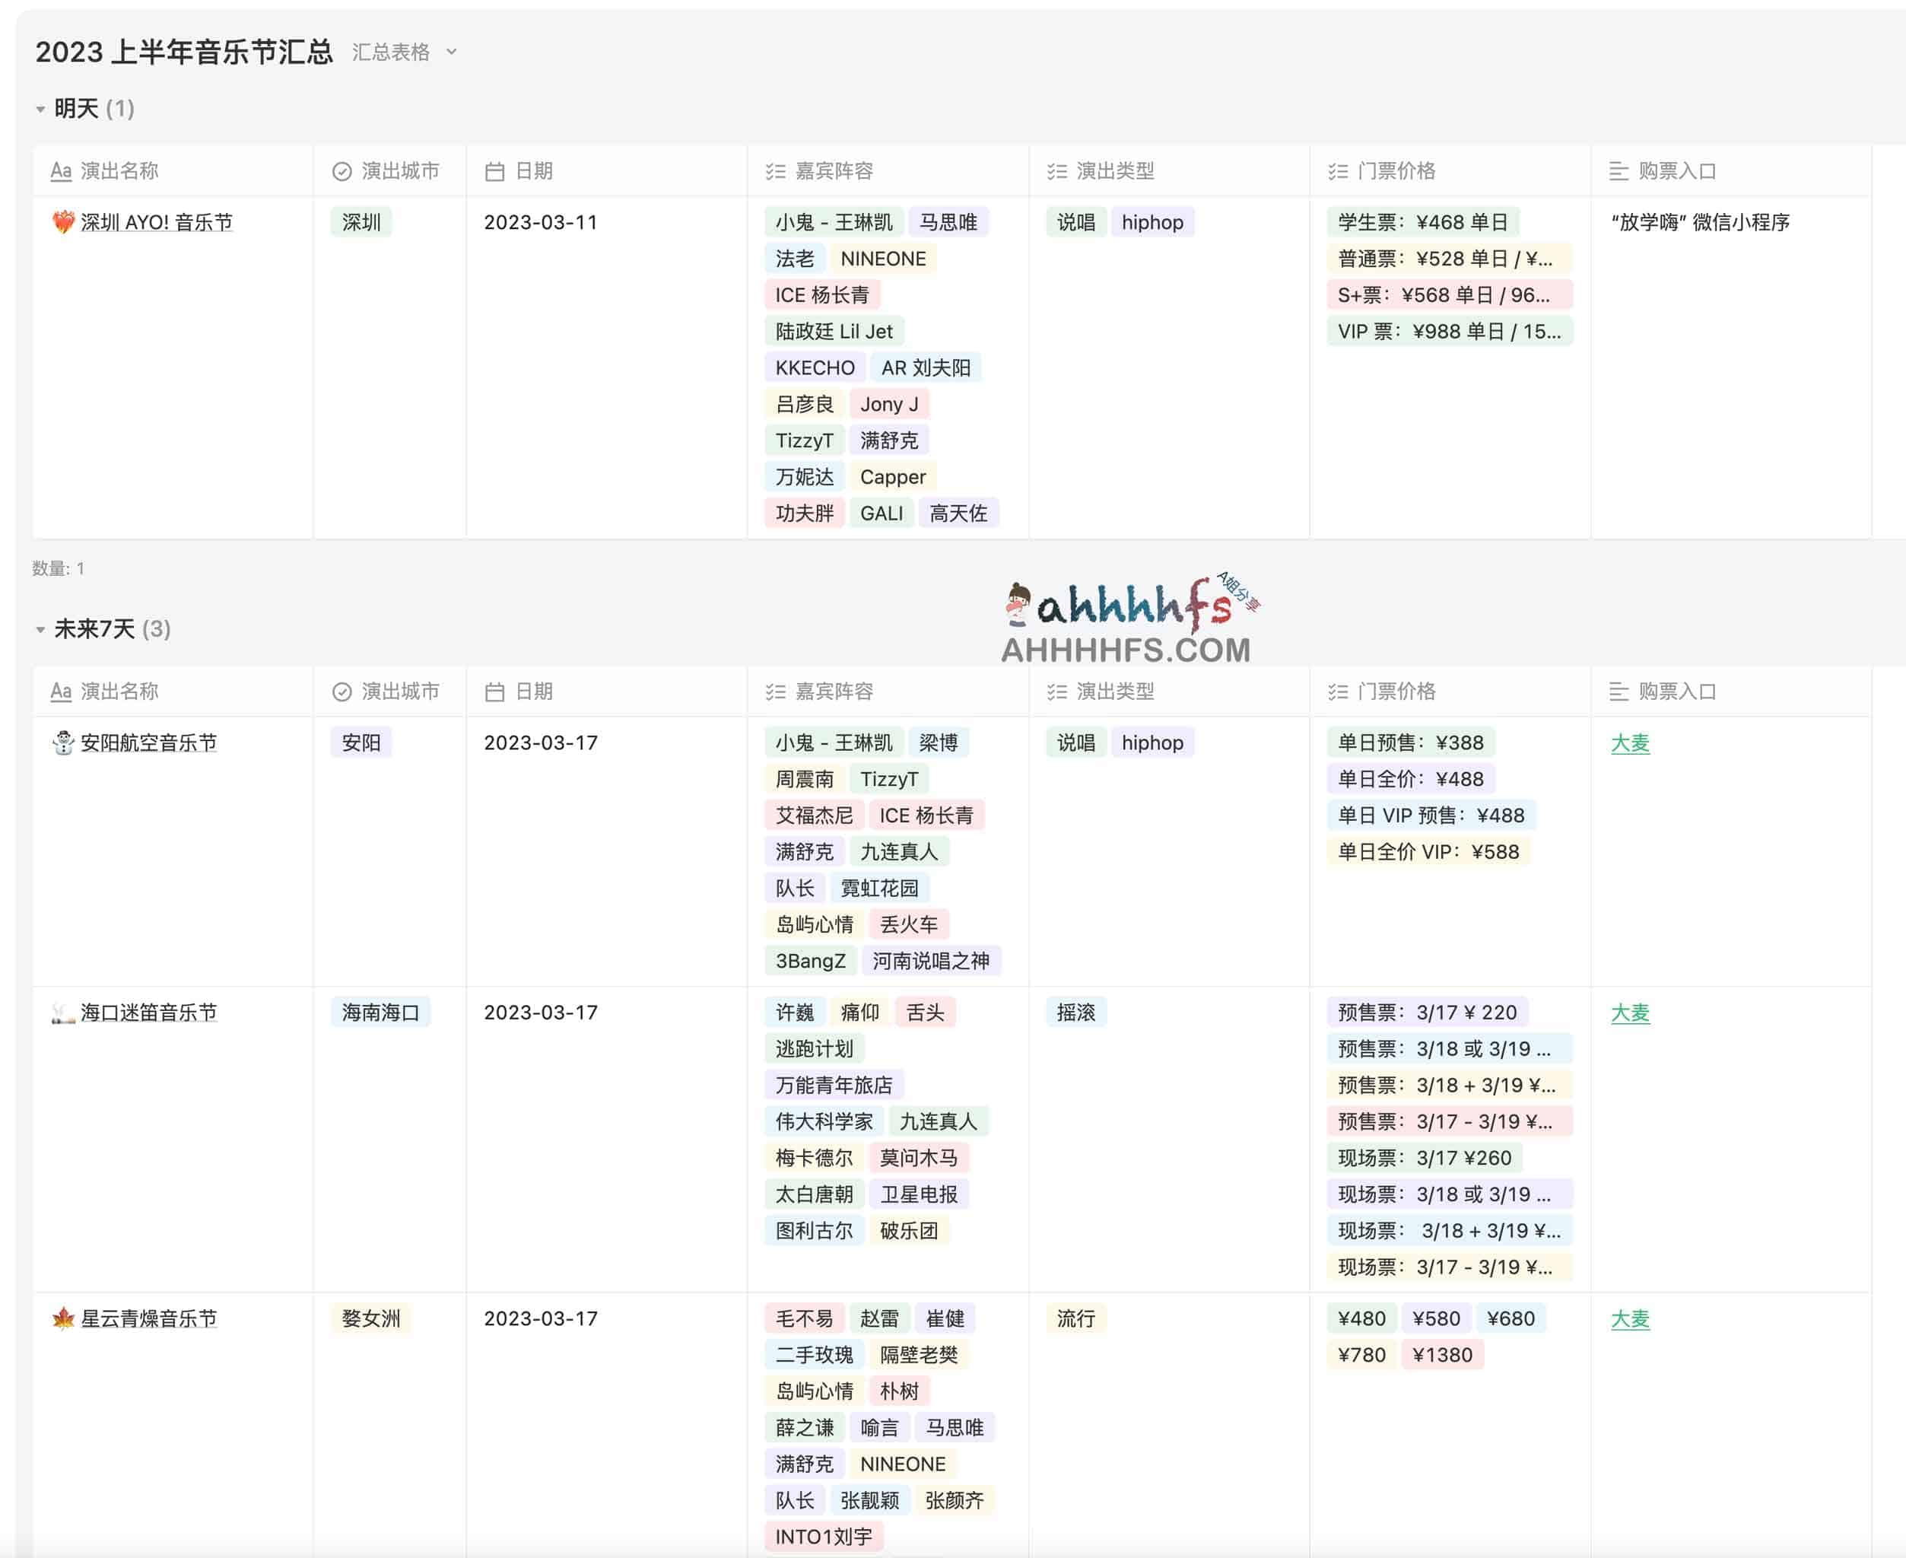Click the 摇滚 genre tag
The height and width of the screenshot is (1558, 1906).
[1075, 1013]
